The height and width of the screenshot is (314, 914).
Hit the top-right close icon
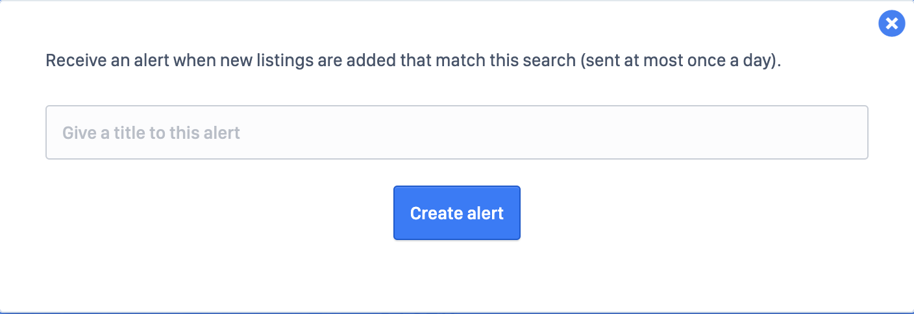click(891, 24)
